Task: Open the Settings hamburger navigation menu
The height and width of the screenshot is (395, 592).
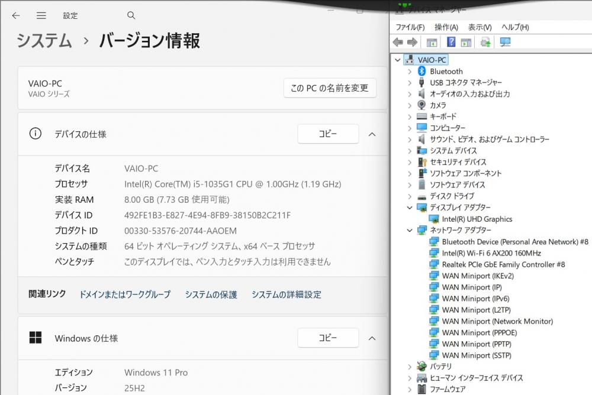Action: point(41,15)
